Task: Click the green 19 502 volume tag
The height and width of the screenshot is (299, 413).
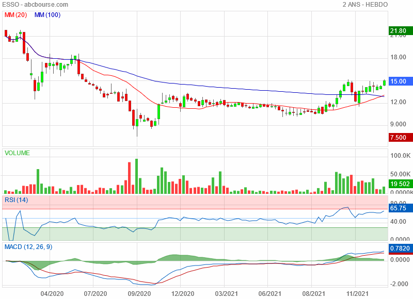Action: 401,184
